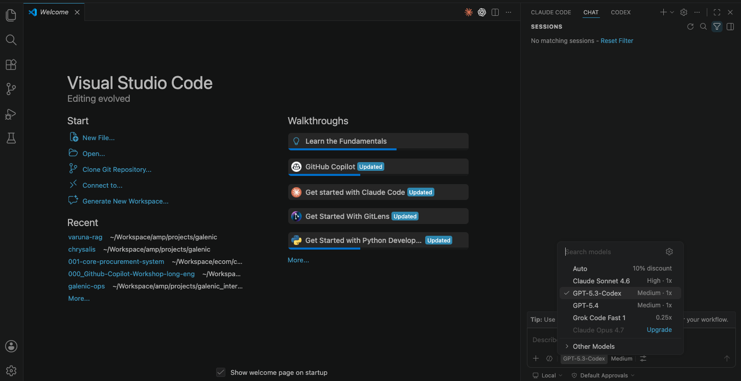The image size is (741, 381).
Task: Switch to the Codex panel tab
Action: (x=621, y=12)
